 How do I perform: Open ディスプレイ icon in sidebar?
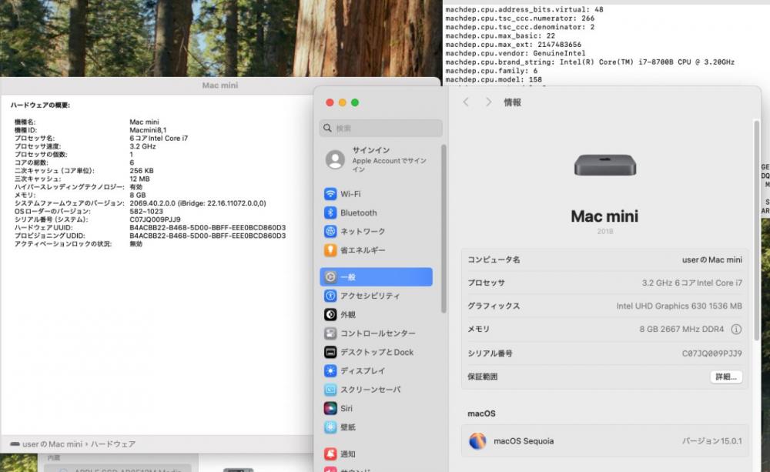[x=330, y=371]
